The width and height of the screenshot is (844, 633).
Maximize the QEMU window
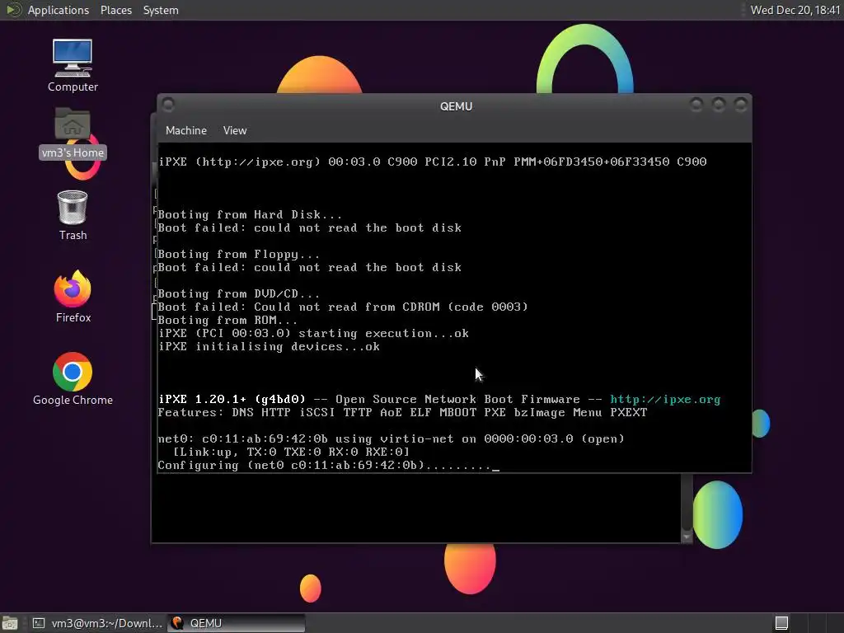coord(719,105)
